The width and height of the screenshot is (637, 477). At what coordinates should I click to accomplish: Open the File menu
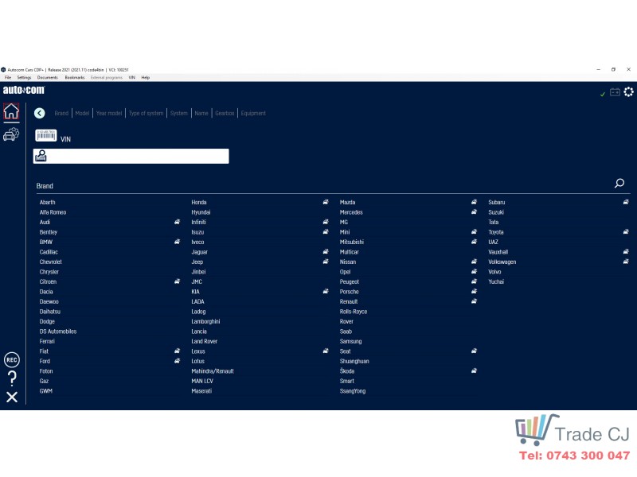(8, 77)
